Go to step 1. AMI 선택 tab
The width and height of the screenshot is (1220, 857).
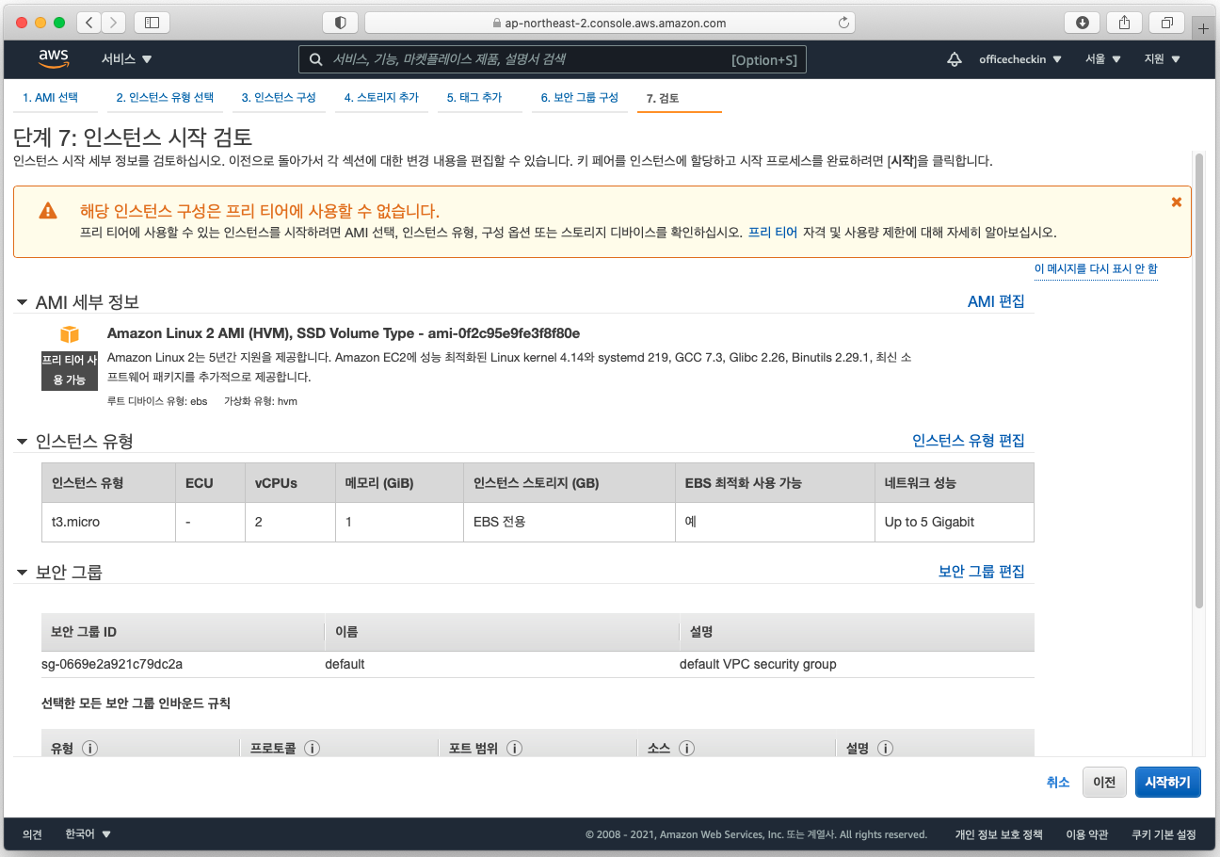click(51, 98)
